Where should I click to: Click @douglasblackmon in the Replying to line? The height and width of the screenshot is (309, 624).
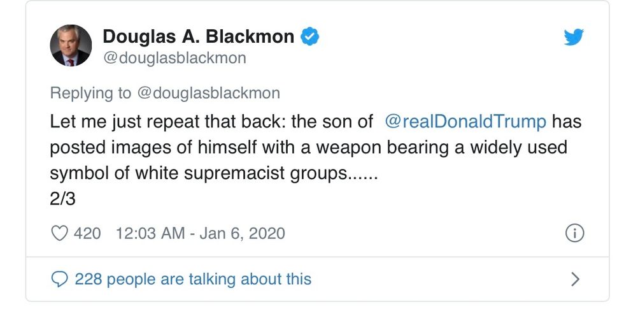(208, 93)
